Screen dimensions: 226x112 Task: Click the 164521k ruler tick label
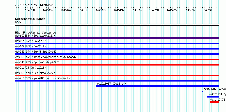[154, 10]
